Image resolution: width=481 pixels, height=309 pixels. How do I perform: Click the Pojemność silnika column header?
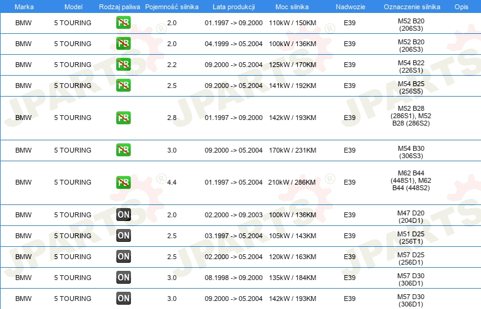click(172, 7)
